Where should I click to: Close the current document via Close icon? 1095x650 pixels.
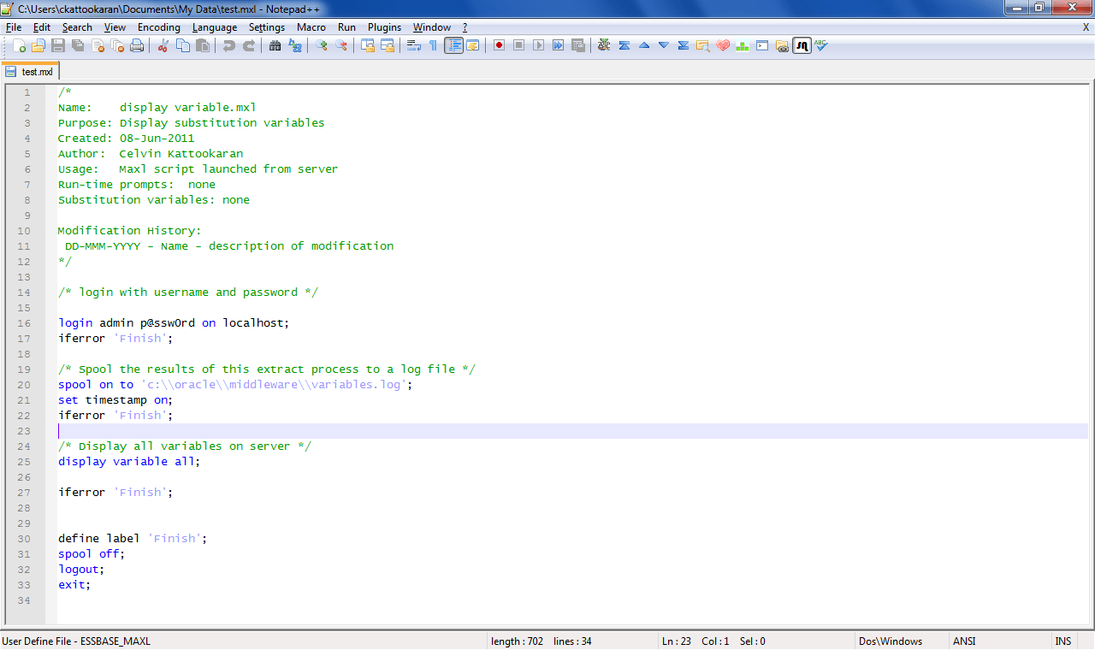pos(98,45)
